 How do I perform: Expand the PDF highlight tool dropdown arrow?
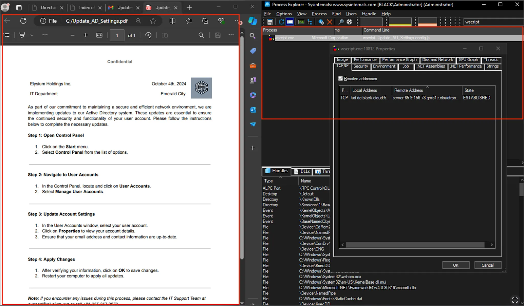click(x=32, y=35)
